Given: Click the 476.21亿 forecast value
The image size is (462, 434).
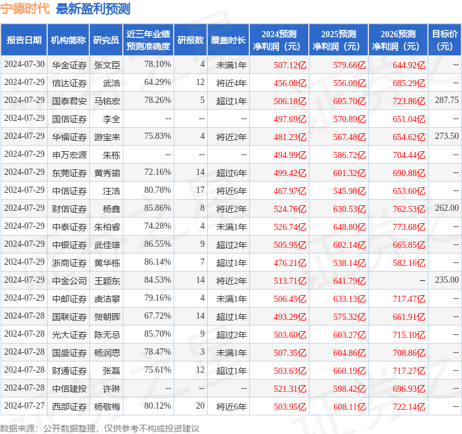Looking at the screenshot, I should pyautogui.click(x=290, y=263).
